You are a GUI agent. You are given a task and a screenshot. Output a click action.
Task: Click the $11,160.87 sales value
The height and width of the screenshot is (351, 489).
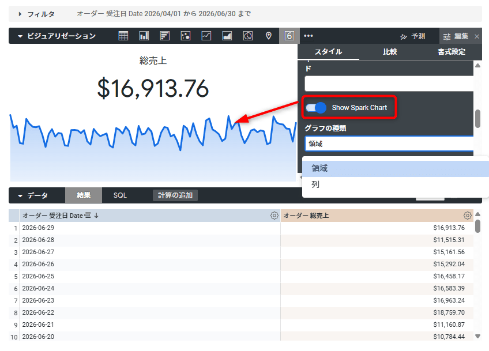(x=449, y=324)
